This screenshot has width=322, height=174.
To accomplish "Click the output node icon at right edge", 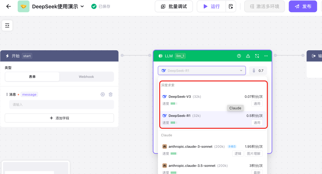I will (314, 56).
